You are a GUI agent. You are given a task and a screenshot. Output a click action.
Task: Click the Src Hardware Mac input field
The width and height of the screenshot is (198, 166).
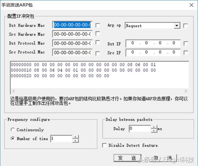(72, 34)
